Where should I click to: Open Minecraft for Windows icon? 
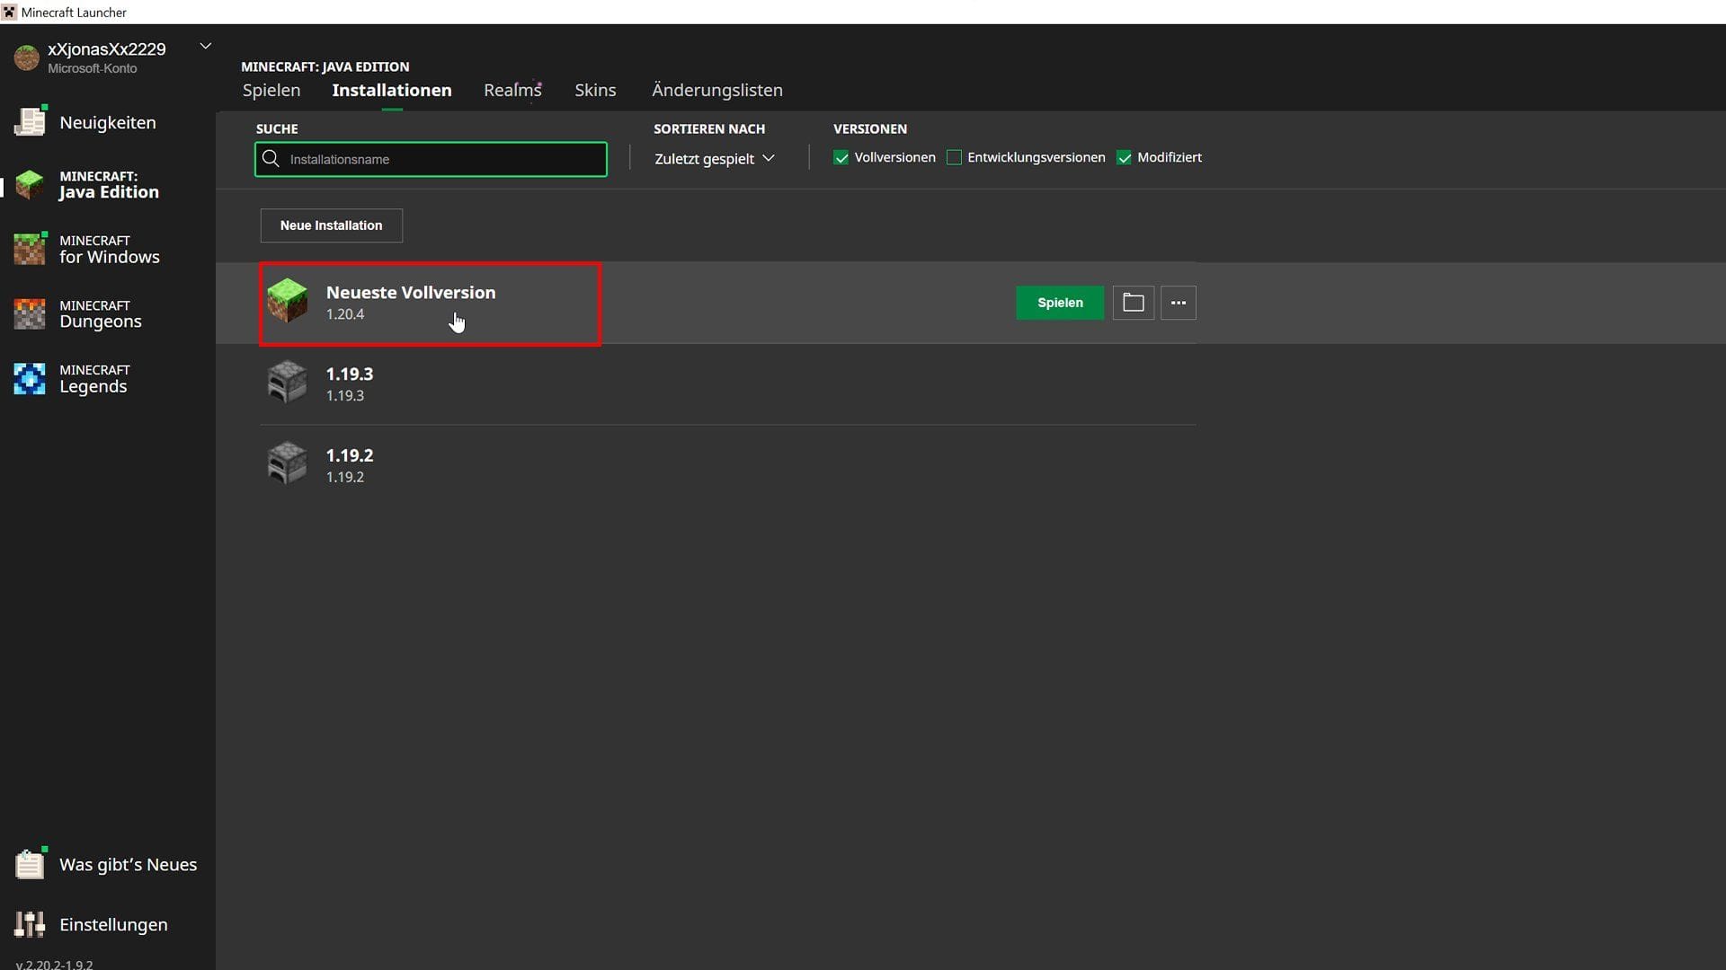pos(30,249)
